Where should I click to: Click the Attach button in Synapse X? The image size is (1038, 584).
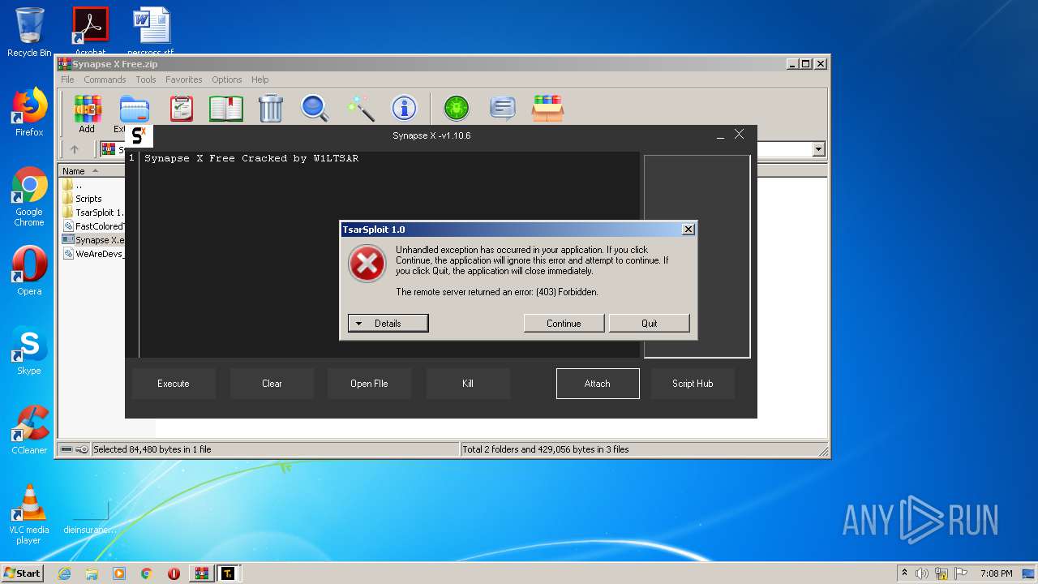pyautogui.click(x=598, y=384)
